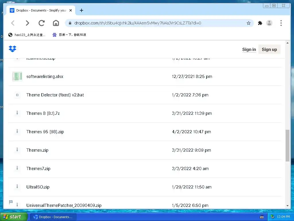The height and width of the screenshot is (221, 294).
Task: Click the UltraISO.zip archive icon
Action: 17,187
